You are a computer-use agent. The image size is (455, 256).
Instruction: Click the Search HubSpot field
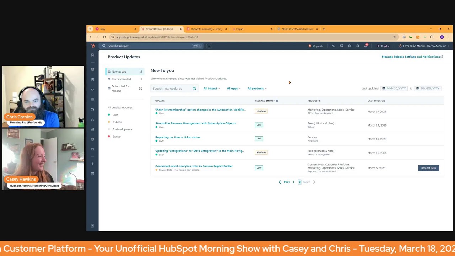coord(151,46)
